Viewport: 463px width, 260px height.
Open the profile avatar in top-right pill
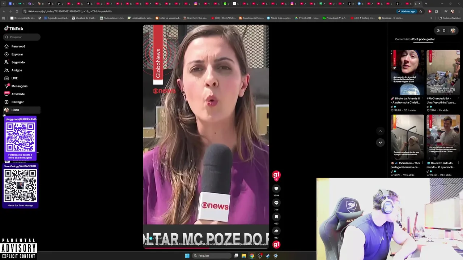(453, 31)
